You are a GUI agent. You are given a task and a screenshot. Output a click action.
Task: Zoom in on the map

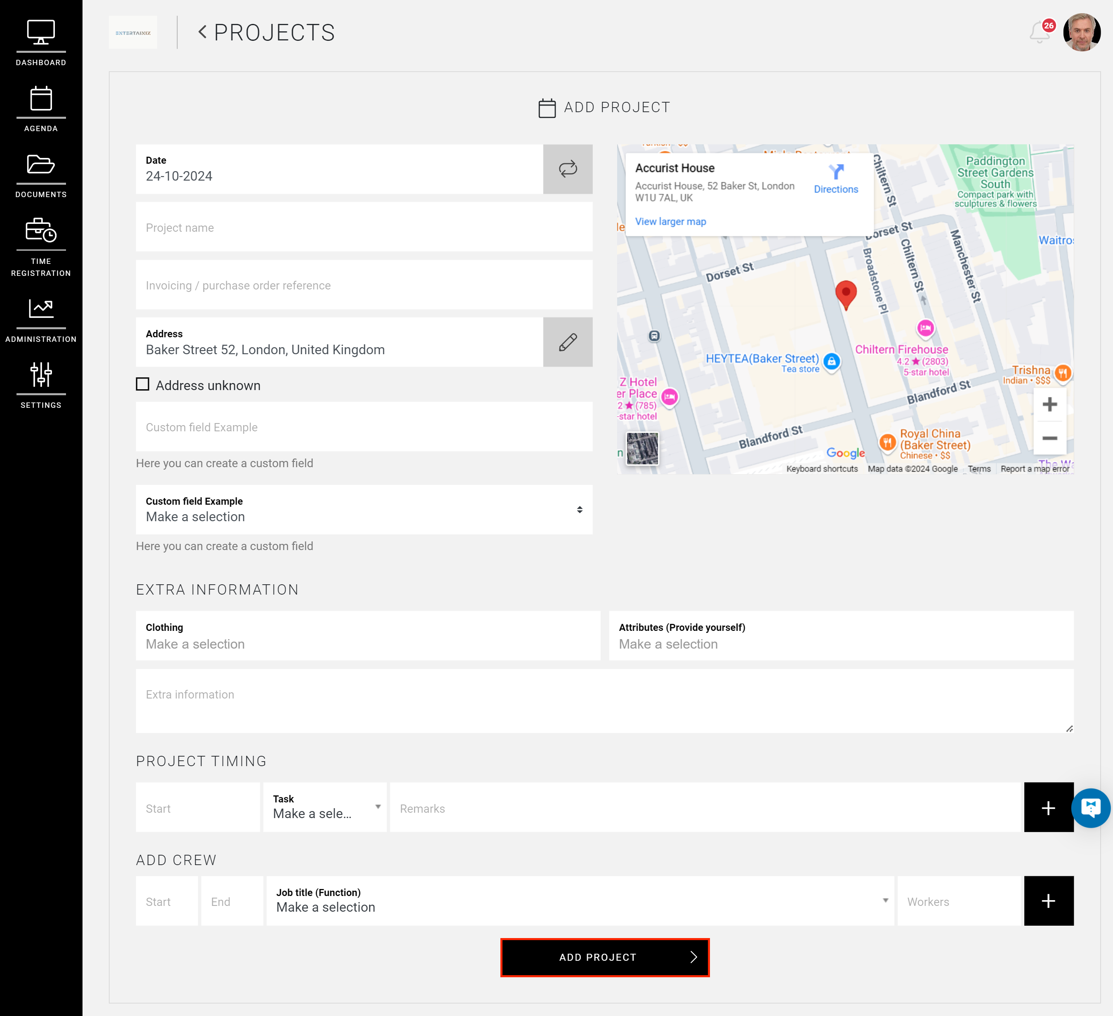pos(1049,405)
